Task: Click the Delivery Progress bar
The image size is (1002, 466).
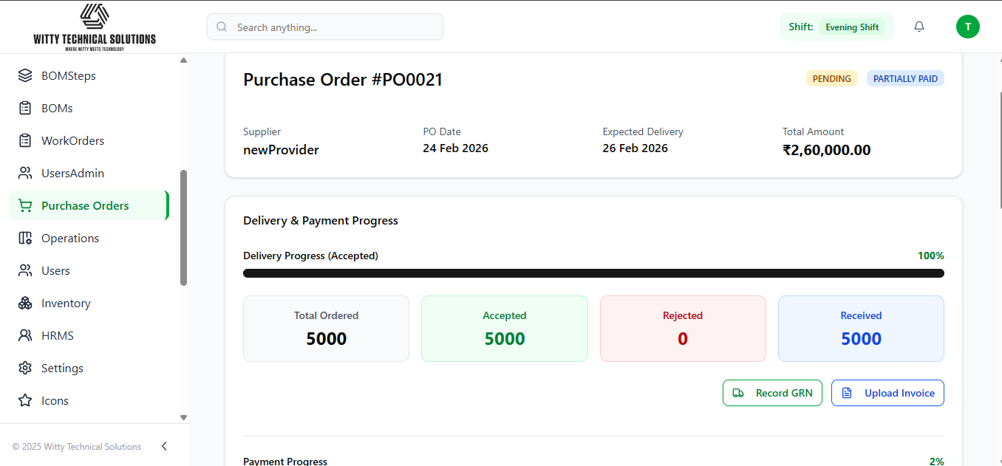Action: tap(593, 273)
